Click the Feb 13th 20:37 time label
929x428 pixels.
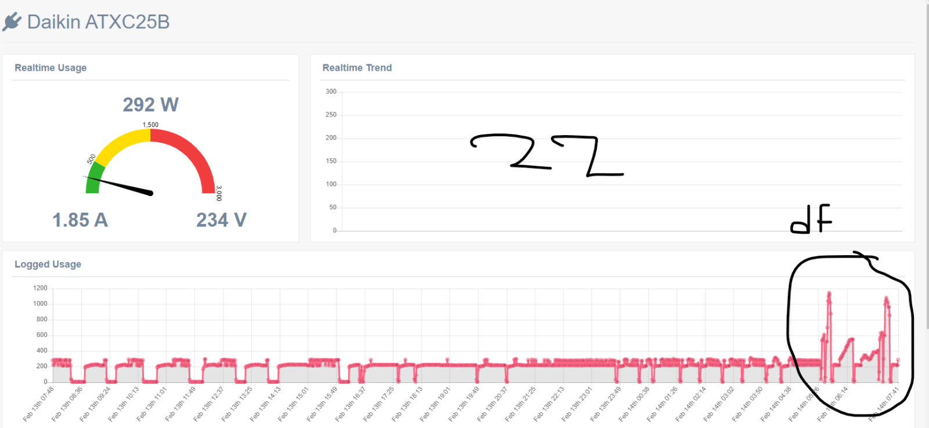pos(492,404)
